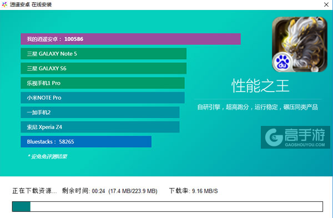The width and height of the screenshot is (333, 218).
Task: Select the 一加手机2 bar
Action: pos(100,112)
